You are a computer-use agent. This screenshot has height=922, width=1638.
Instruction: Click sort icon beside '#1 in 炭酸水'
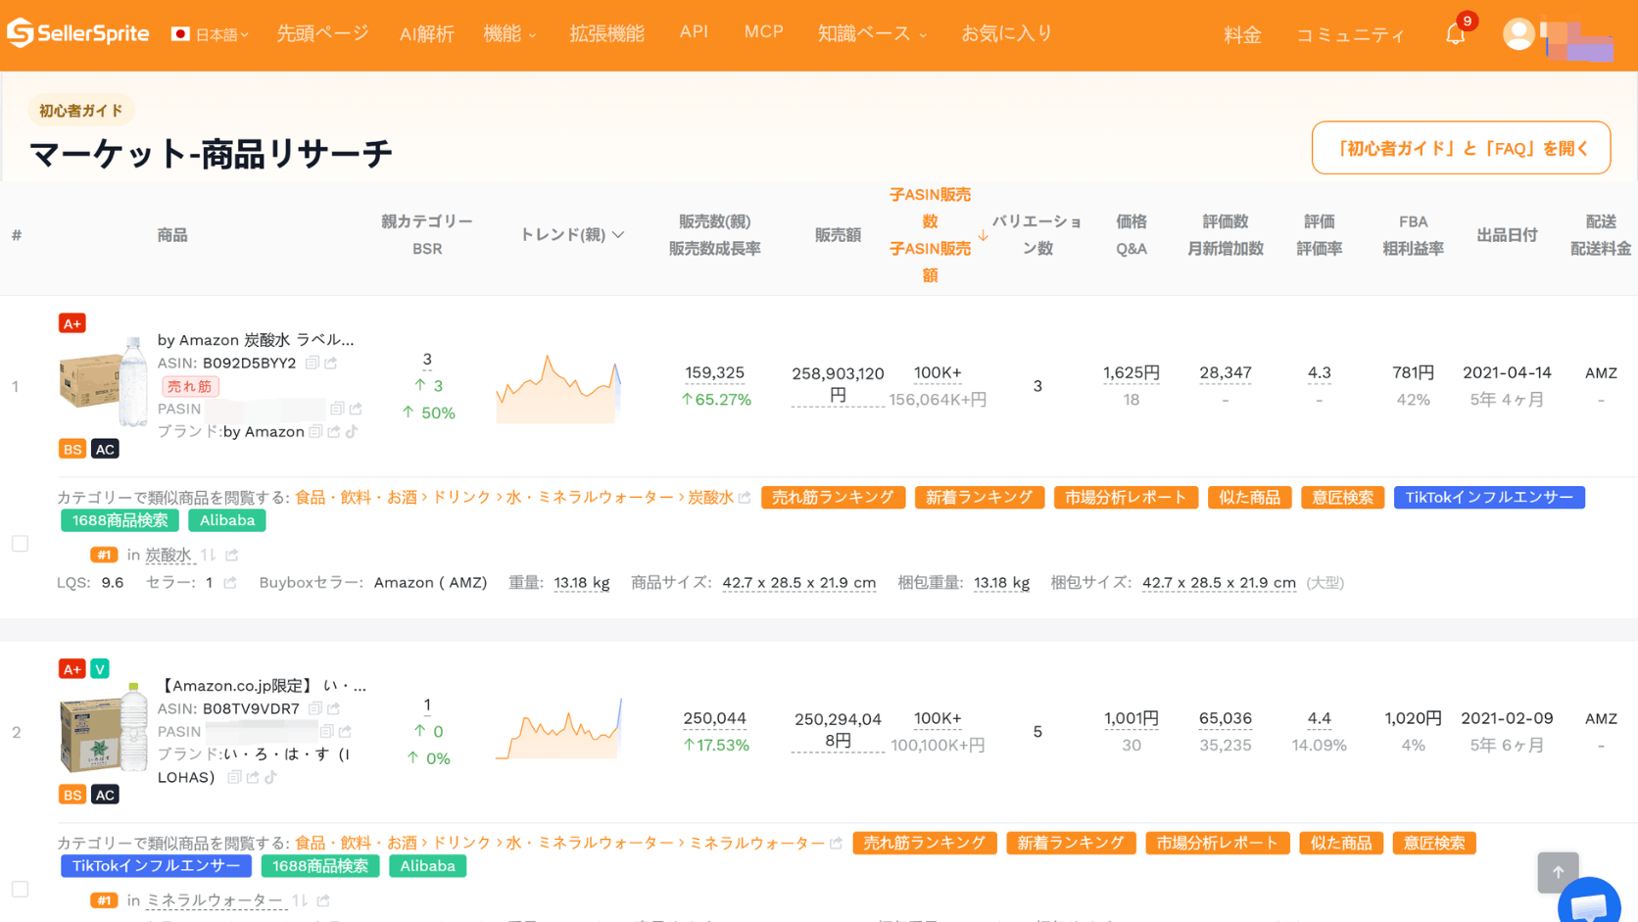[x=208, y=556]
